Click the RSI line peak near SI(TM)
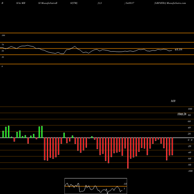Image resolution: width=194 pixels, height=194 pixels. 75,46
